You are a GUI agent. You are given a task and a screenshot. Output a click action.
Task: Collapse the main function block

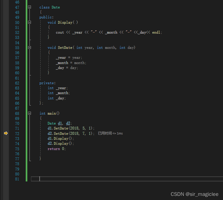(29, 113)
